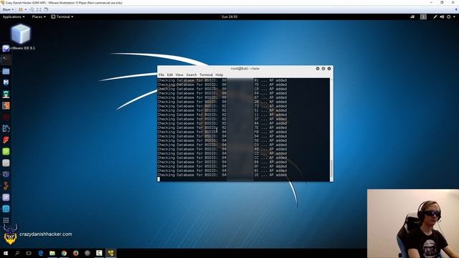Open the Places menu in Kali
Viewport: 459px width, 258px height.
(x=39, y=16)
